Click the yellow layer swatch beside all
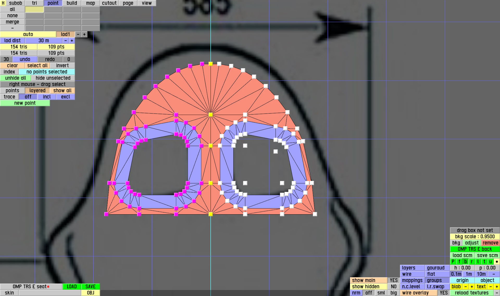 tap(34, 9)
